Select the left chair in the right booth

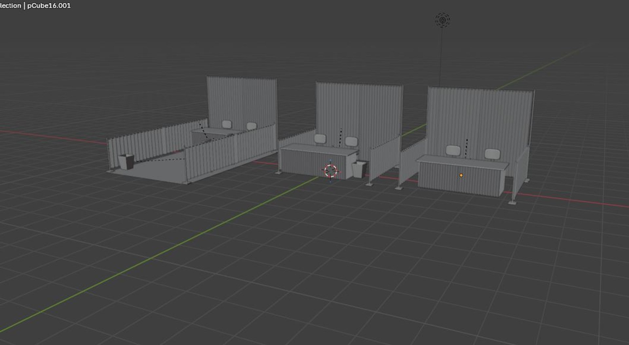[x=453, y=150]
